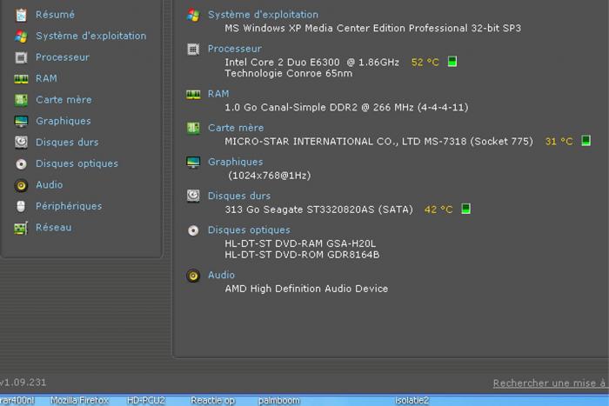Viewport: 609px width, 406px height.
Task: Click Rechercher une mise à jour link
Action: 550,383
